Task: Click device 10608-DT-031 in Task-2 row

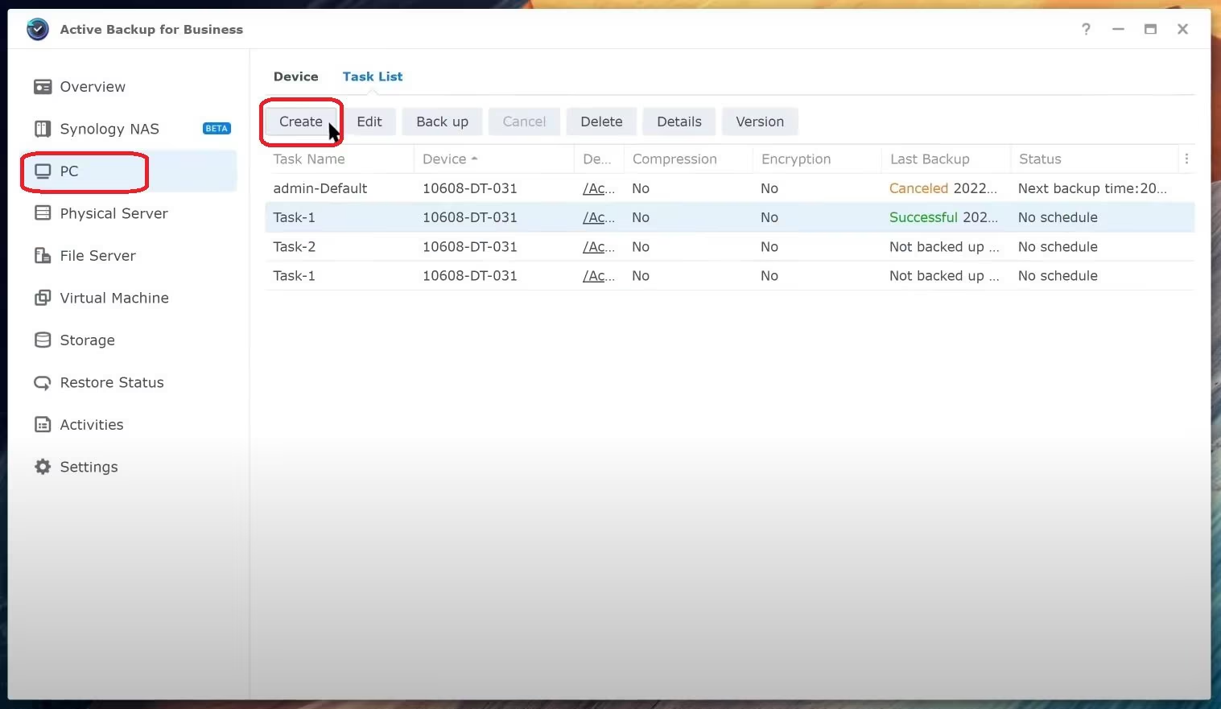Action: point(469,247)
